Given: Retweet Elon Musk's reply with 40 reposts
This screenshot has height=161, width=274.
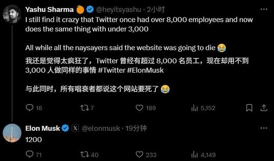Looking at the screenshot, I should [85, 155].
